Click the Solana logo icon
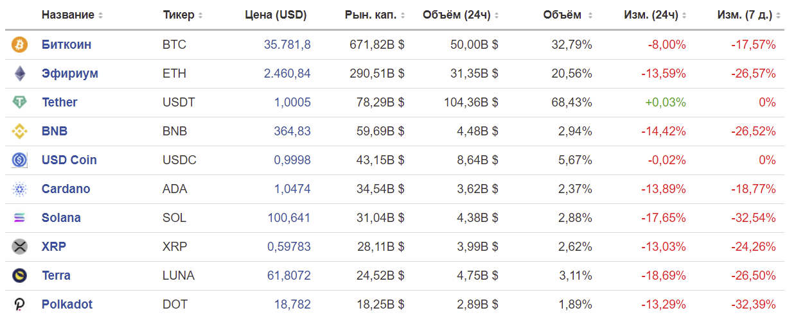This screenshot has height=331, width=787. (x=20, y=218)
